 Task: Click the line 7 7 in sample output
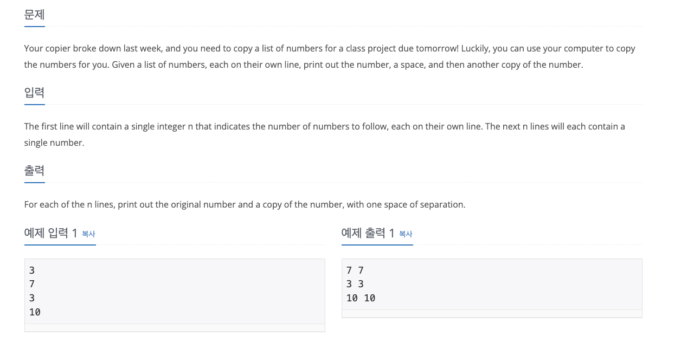tap(354, 270)
